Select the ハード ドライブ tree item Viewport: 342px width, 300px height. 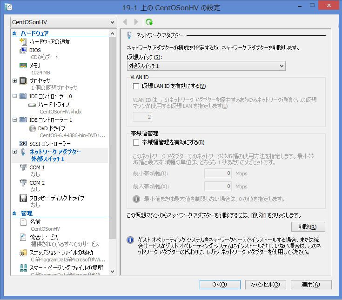point(54,105)
